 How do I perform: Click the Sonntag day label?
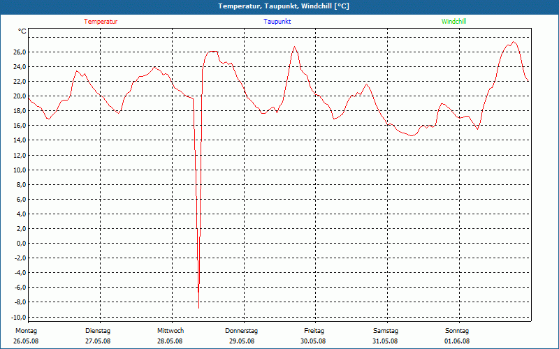(457, 331)
